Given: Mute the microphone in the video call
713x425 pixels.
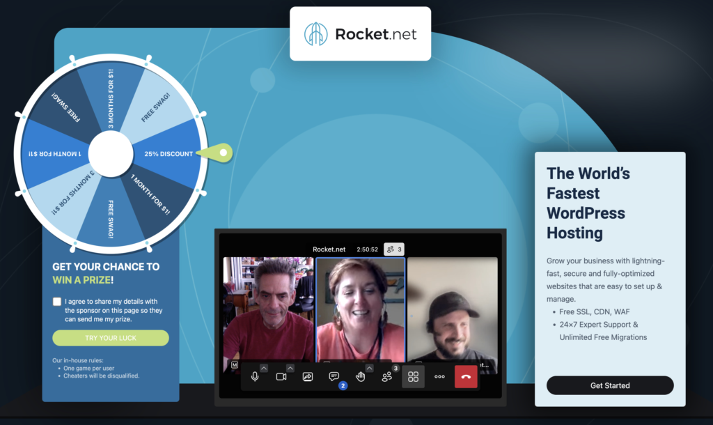Looking at the screenshot, I should pos(255,377).
